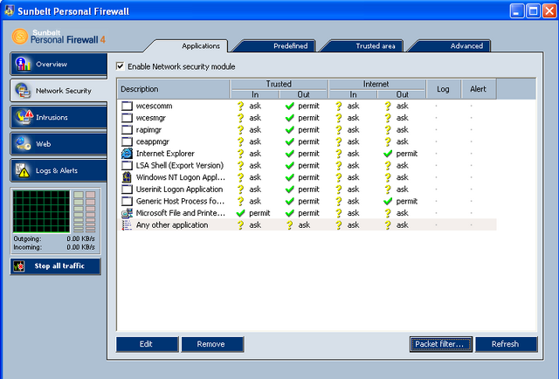Click the Packet filter button

pos(441,344)
